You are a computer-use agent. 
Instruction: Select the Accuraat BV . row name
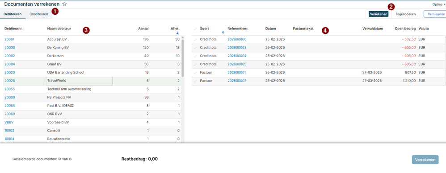pyautogui.click(x=58, y=39)
